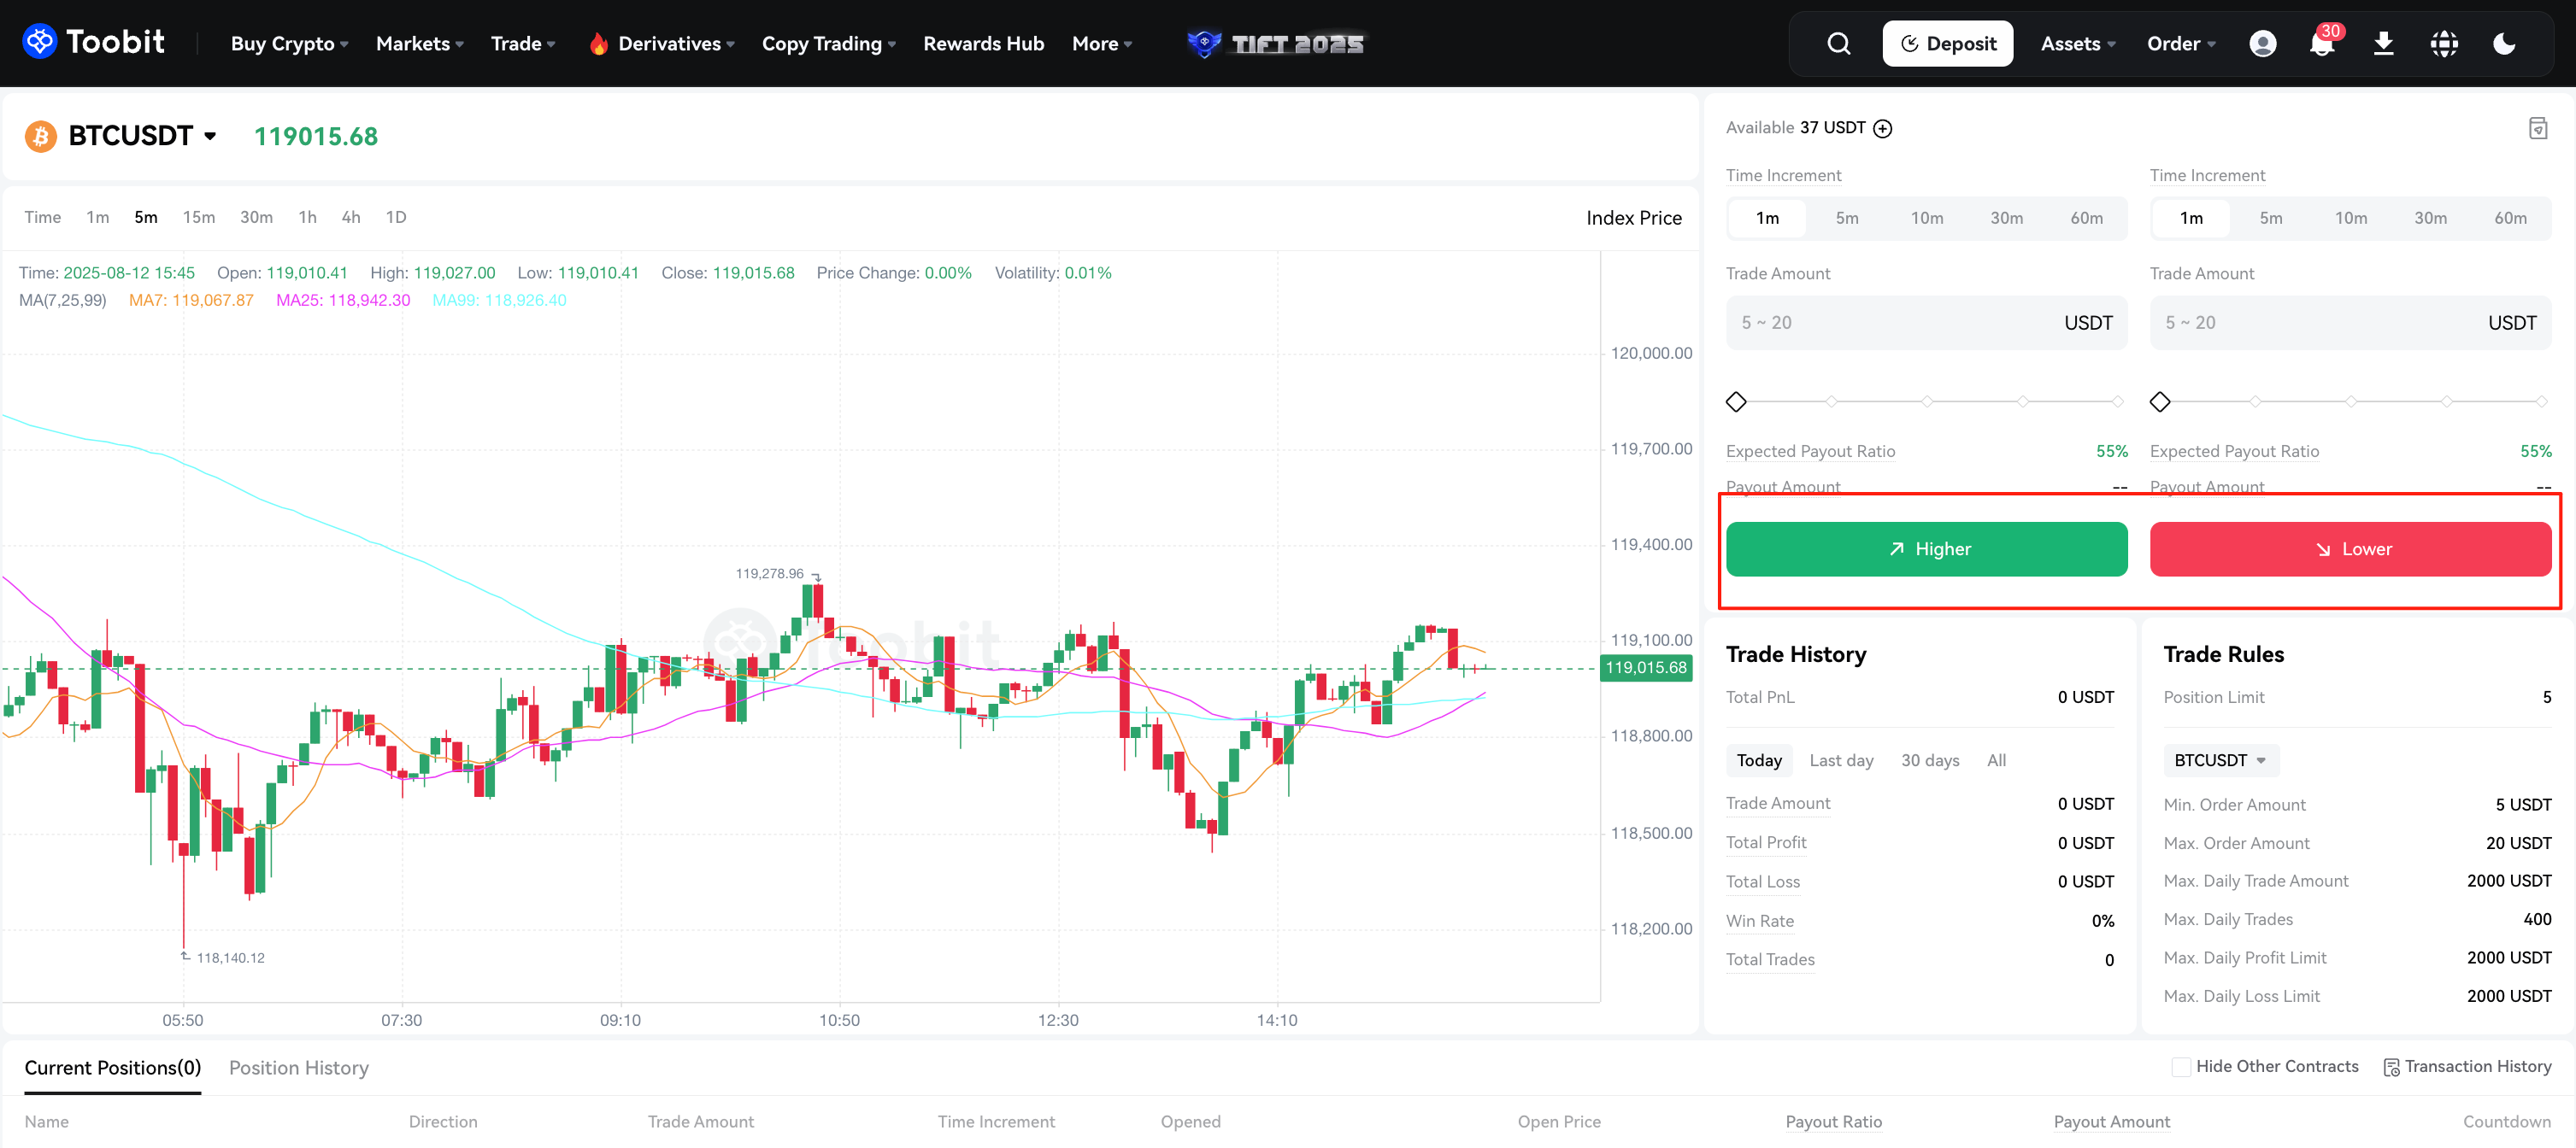Open notifications bell with 30 badge
Image resolution: width=2576 pixels, height=1148 pixels.
click(x=2322, y=43)
